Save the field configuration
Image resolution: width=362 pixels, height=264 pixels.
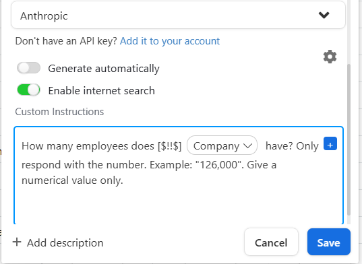point(329,242)
